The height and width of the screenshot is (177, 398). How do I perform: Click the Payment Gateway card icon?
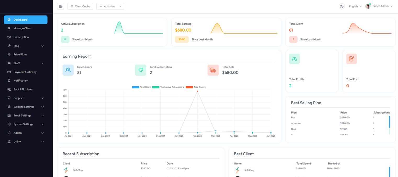(9, 72)
